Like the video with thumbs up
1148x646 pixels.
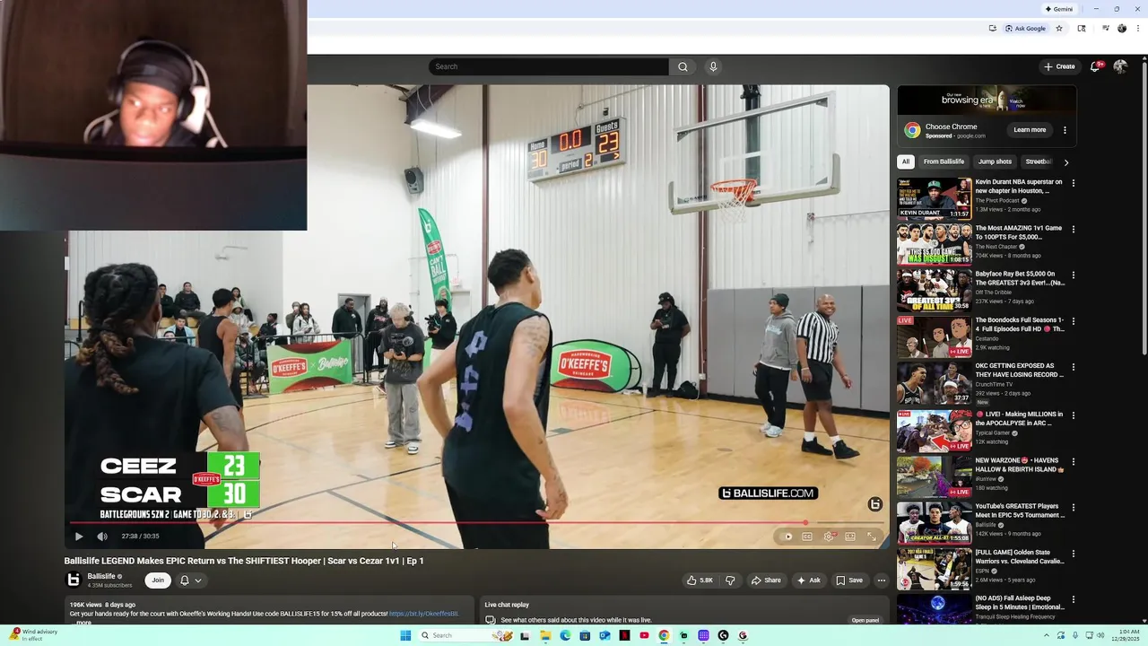(x=700, y=581)
